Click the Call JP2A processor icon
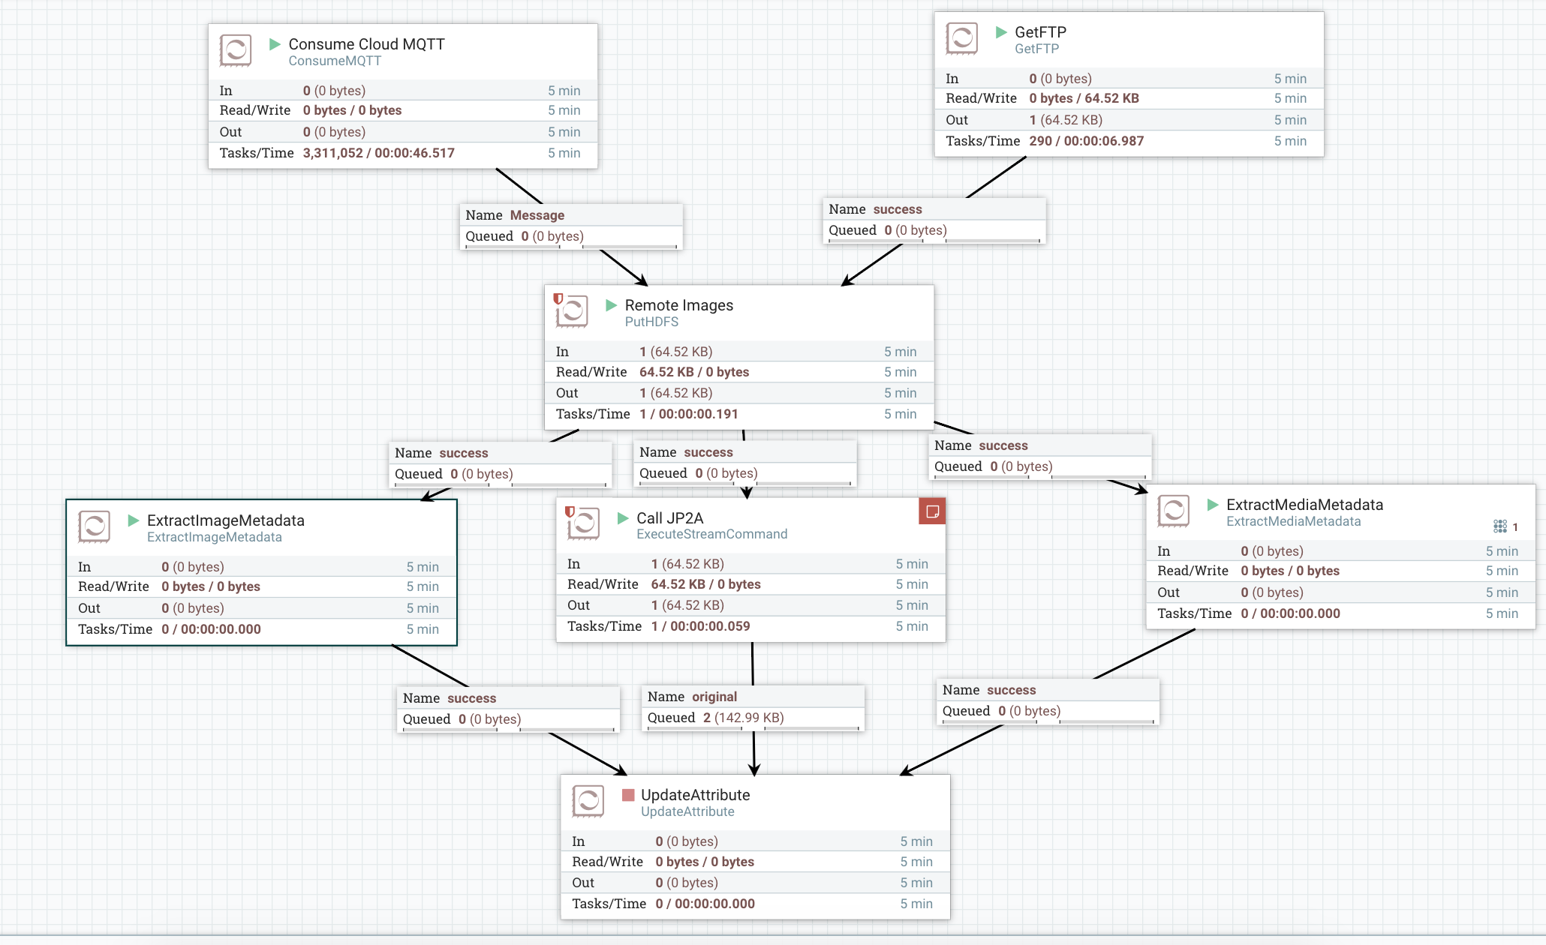The image size is (1546, 945). [582, 523]
